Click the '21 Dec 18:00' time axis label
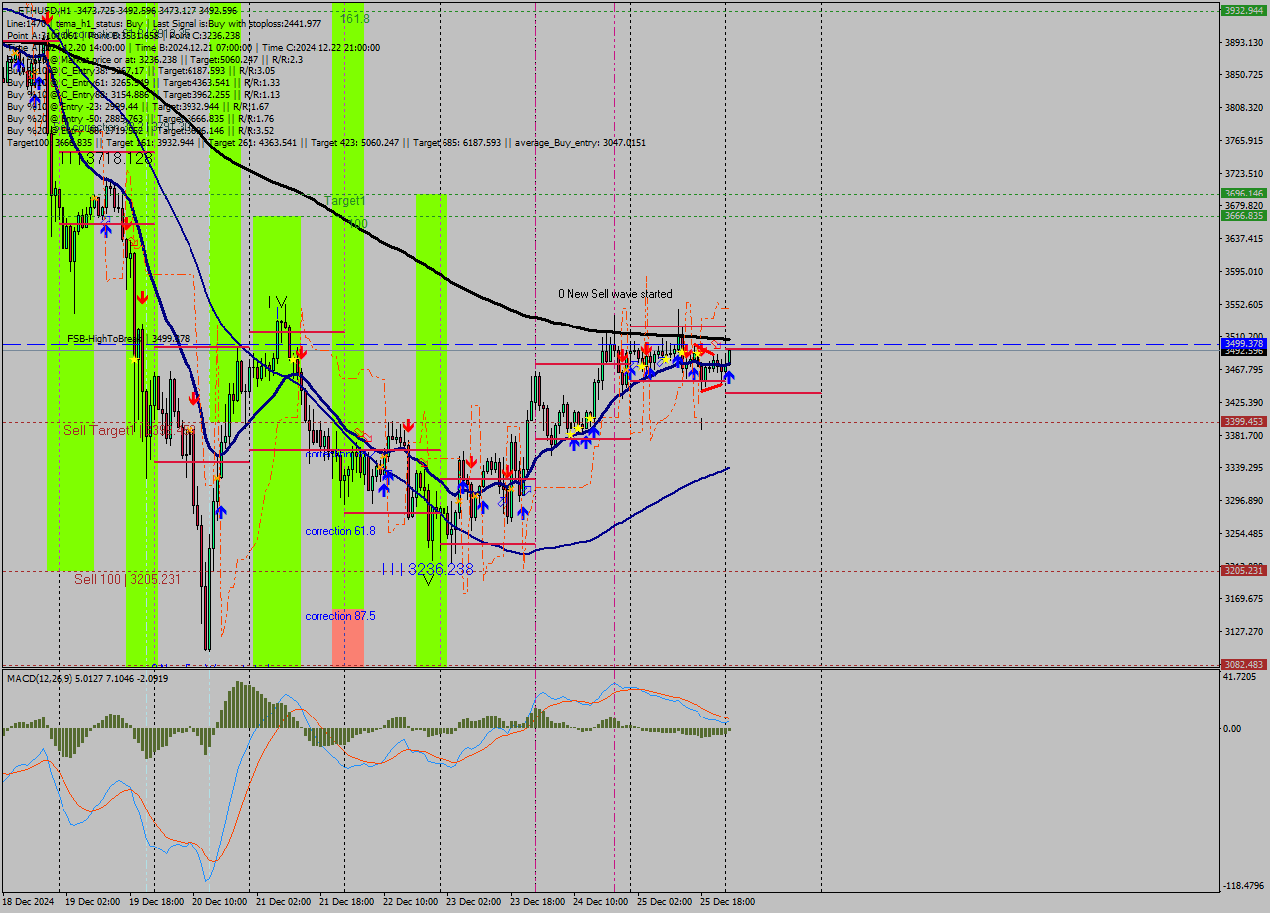The width and height of the screenshot is (1270, 913). point(345,902)
